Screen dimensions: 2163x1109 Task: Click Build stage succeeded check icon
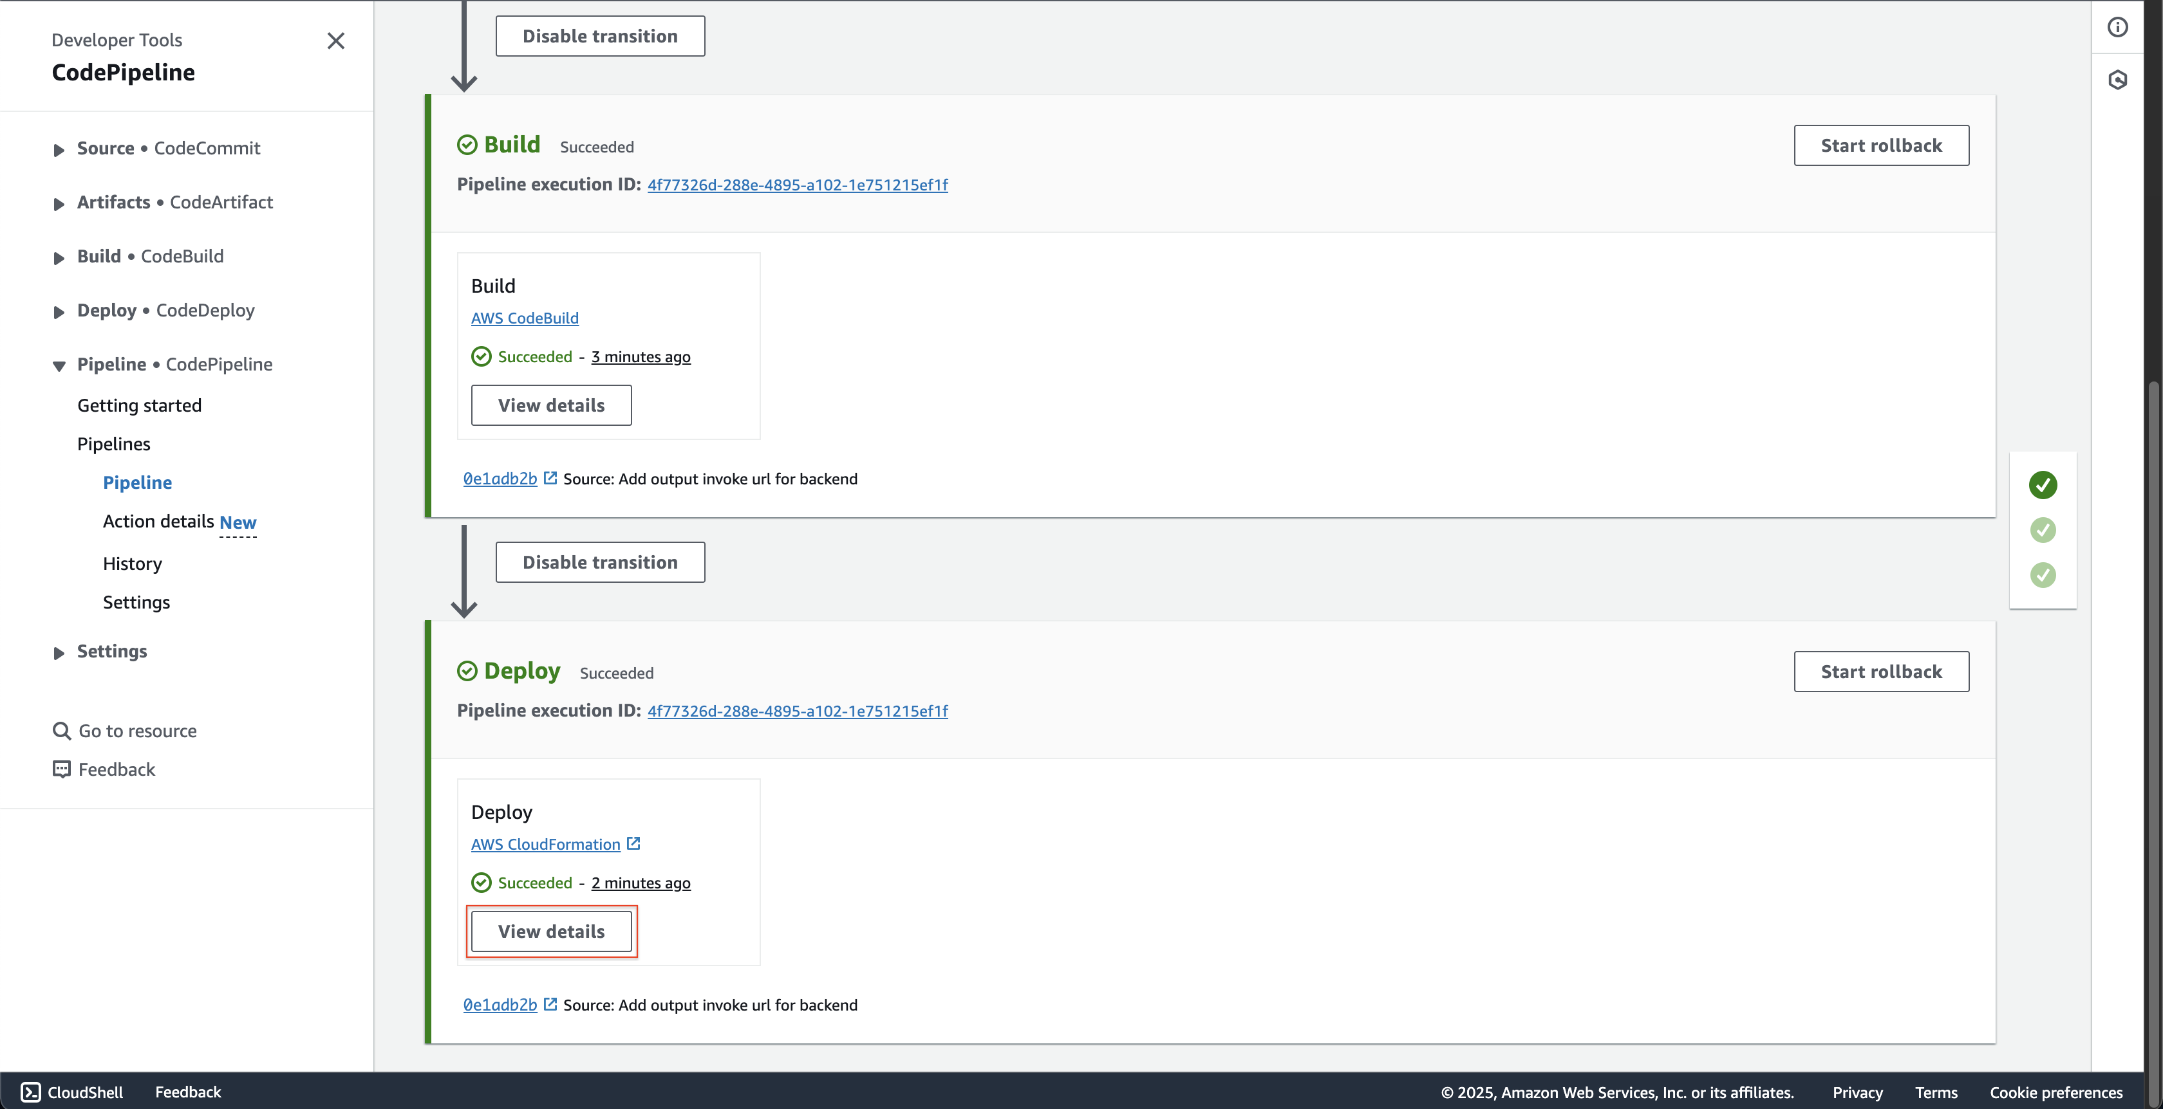click(467, 145)
